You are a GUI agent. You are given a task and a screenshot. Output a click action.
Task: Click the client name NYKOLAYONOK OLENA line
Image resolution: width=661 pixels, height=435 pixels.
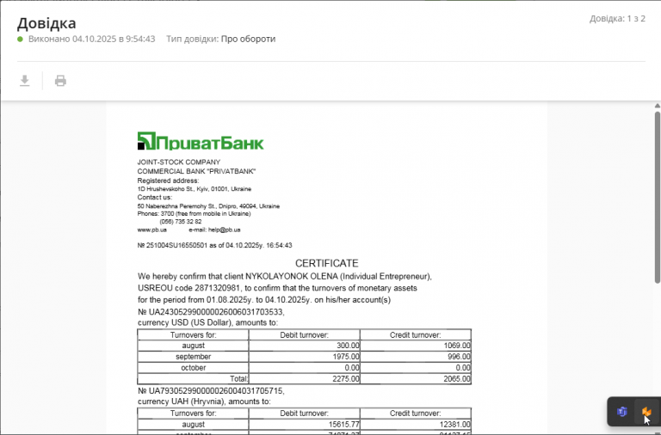(285, 277)
